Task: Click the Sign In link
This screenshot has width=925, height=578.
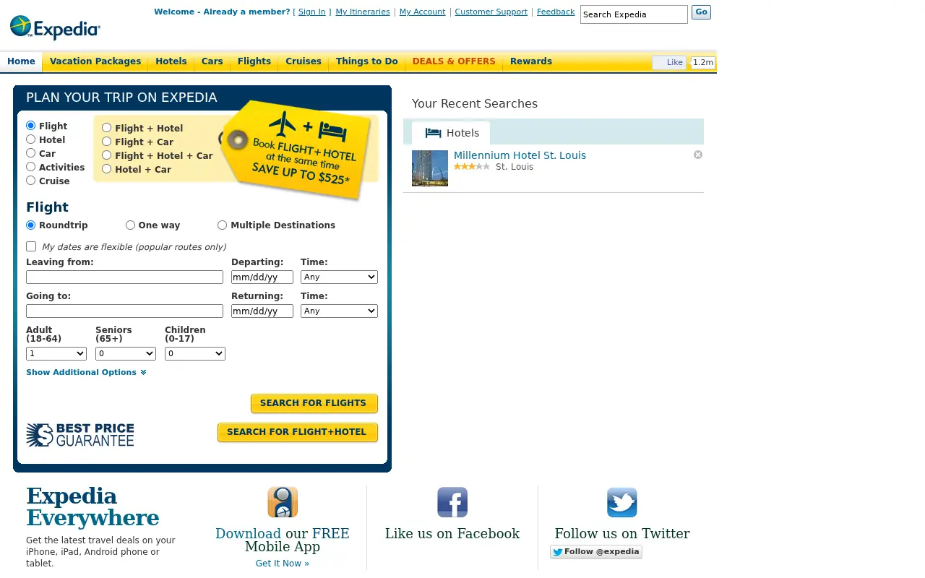Action: click(x=312, y=12)
